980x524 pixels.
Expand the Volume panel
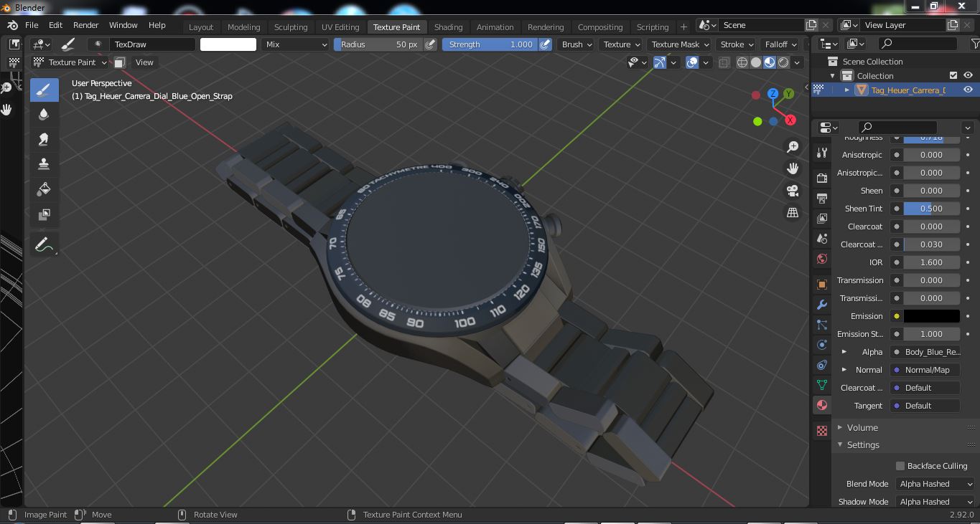click(x=862, y=427)
